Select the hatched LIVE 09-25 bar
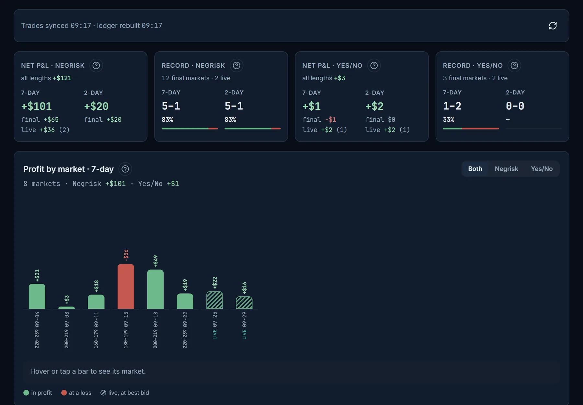Image resolution: width=583 pixels, height=405 pixels. (214, 300)
